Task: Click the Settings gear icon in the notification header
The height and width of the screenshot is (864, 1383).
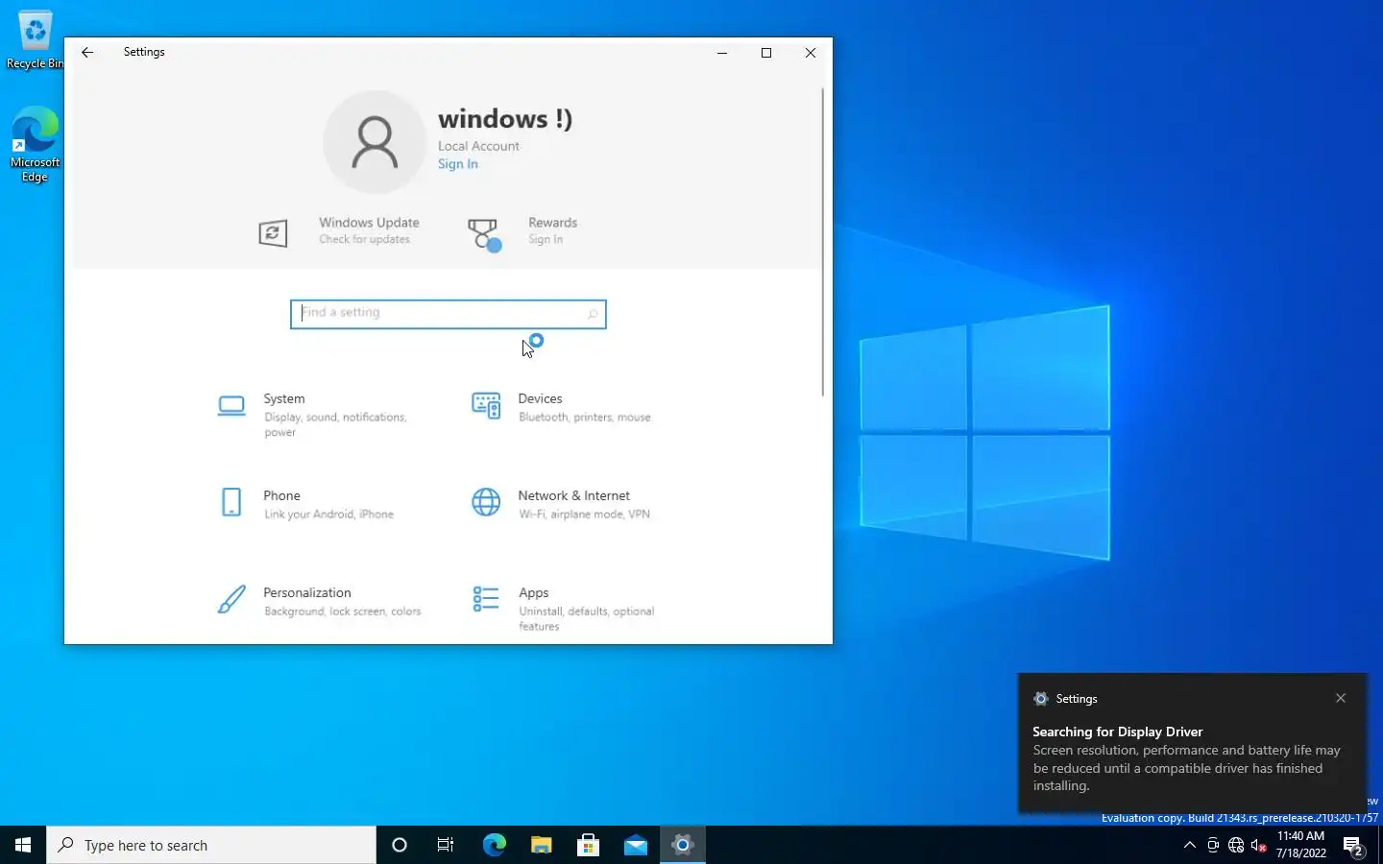Action: 1040,699
